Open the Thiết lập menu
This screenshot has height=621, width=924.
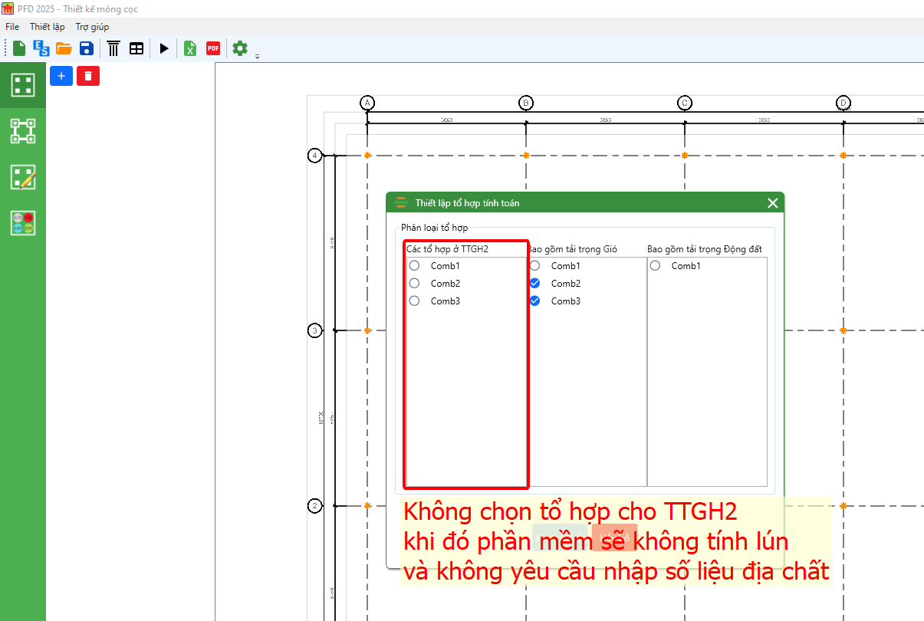pyautogui.click(x=48, y=27)
